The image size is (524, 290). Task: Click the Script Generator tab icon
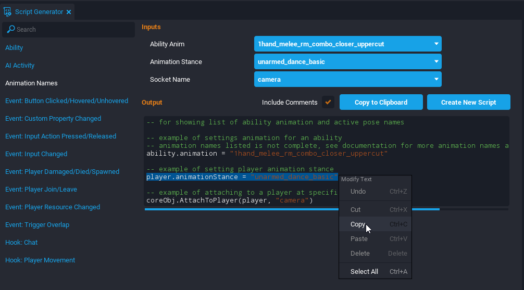click(8, 11)
